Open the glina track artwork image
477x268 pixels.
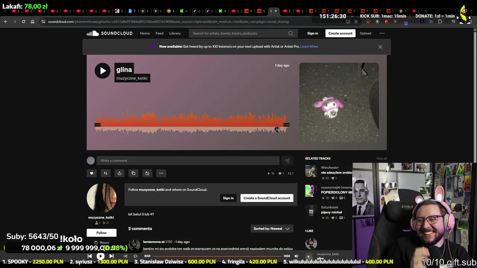click(x=339, y=102)
